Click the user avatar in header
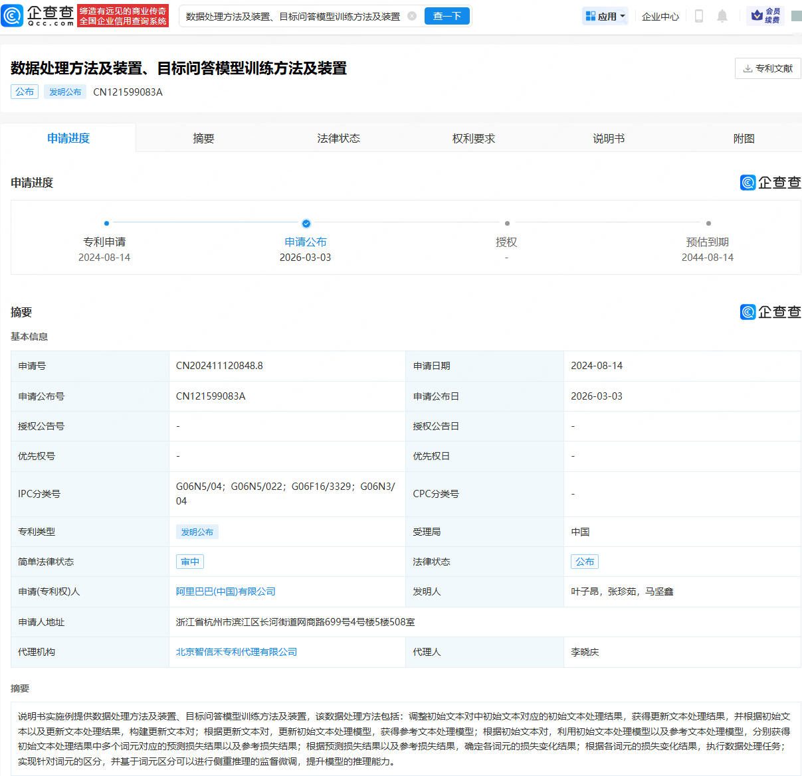 pyautogui.click(x=796, y=16)
